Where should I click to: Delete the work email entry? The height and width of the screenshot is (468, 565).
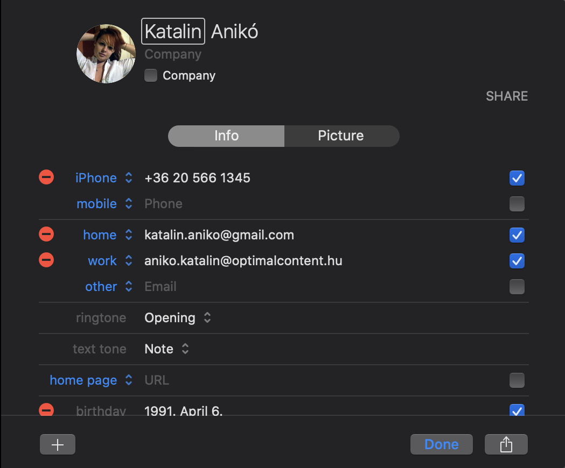click(46, 260)
